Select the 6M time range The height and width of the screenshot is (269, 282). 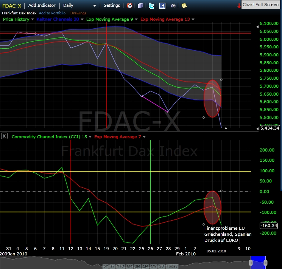(130, 266)
